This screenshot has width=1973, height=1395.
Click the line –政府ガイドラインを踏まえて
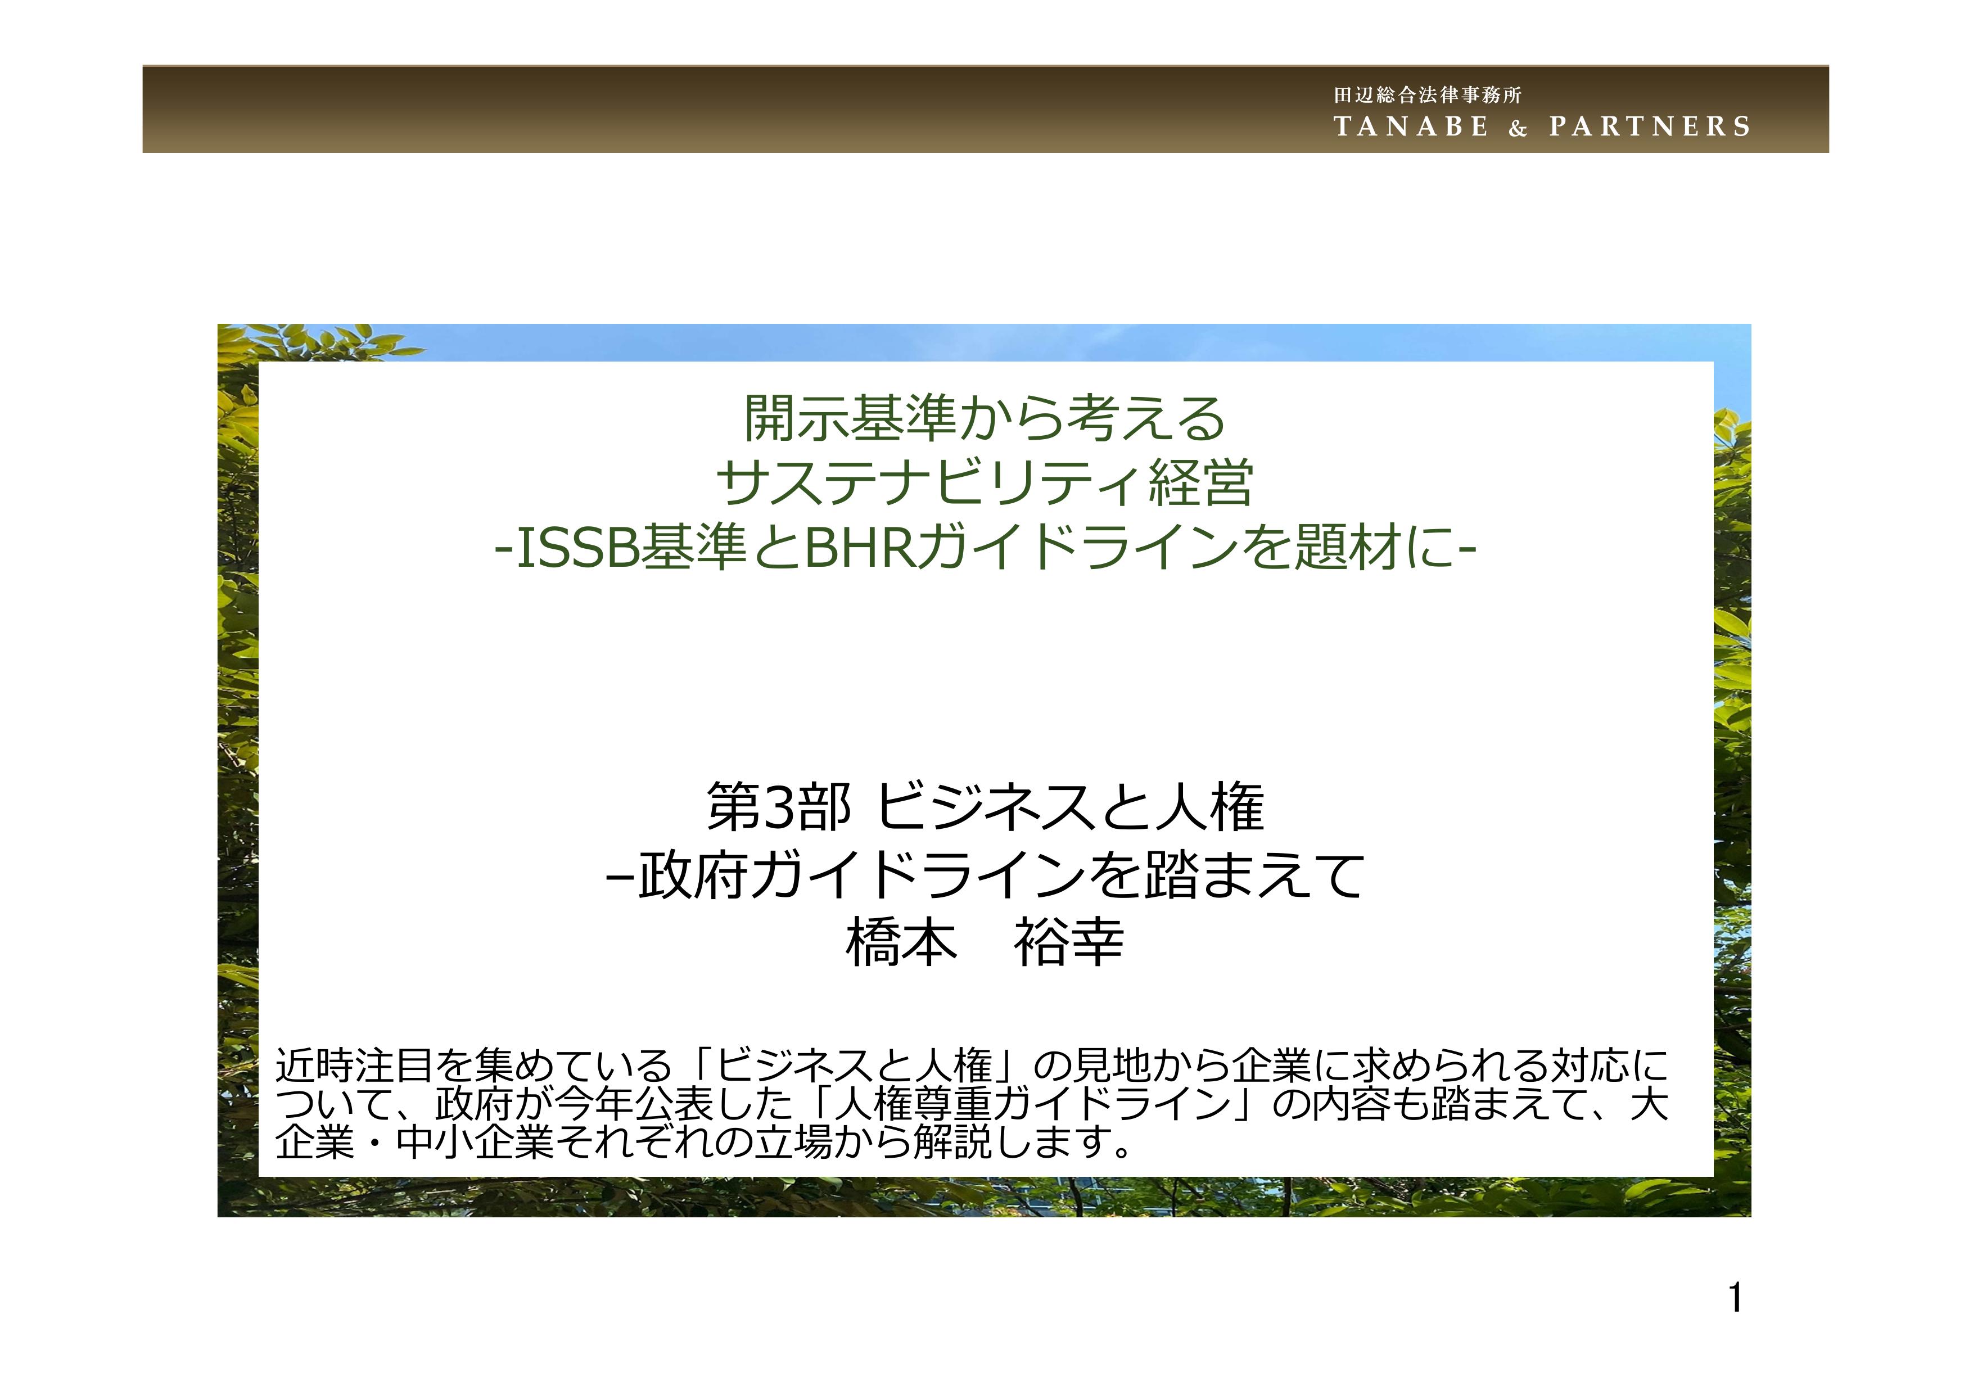pyautogui.click(x=985, y=875)
